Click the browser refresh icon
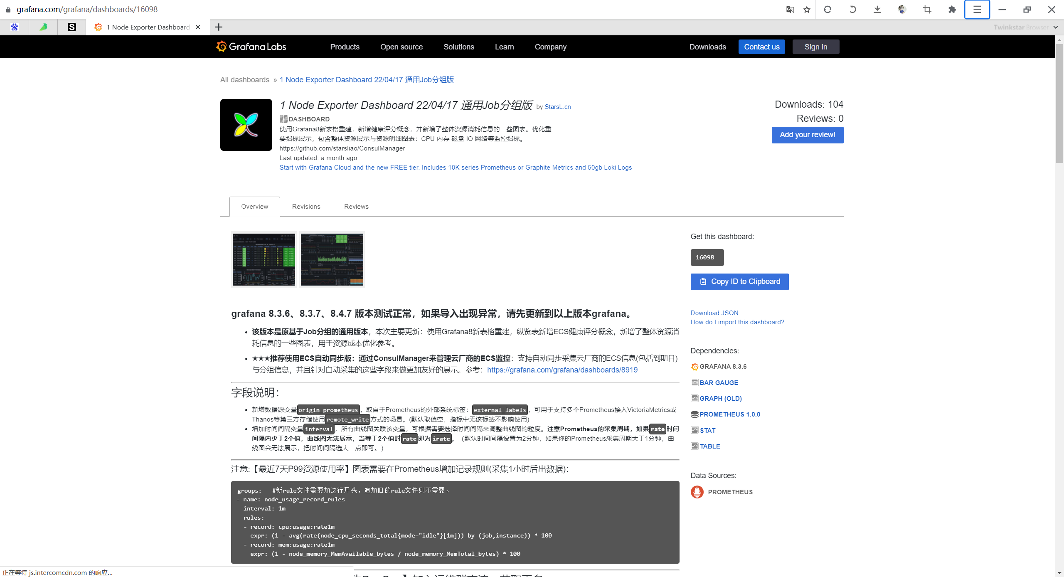Screen dimensions: 1064x577 [828, 9]
